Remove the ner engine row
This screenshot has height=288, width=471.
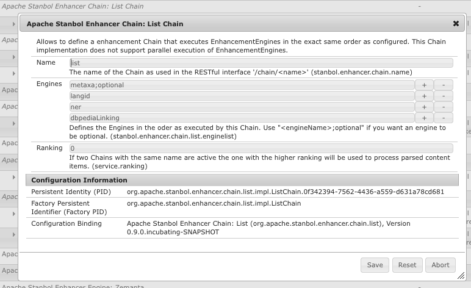click(444, 107)
